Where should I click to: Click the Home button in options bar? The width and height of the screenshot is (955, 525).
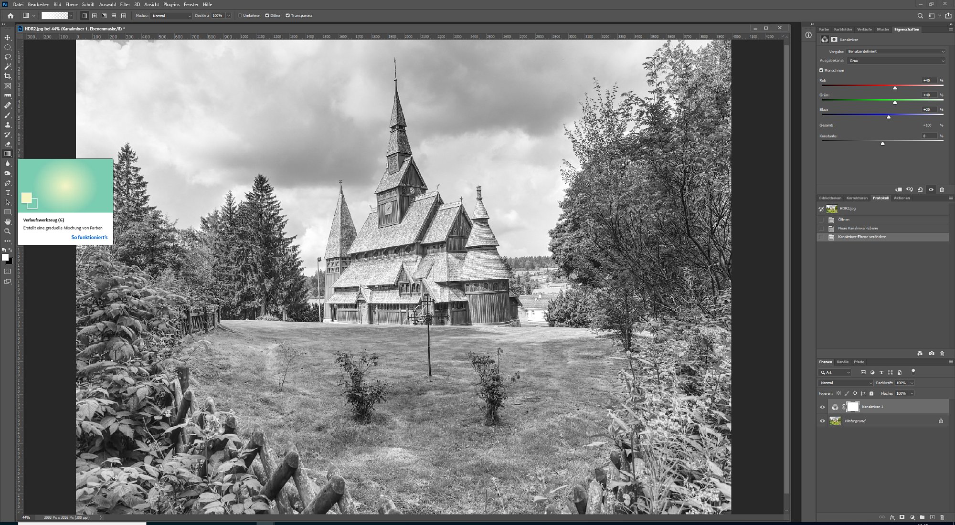11,16
